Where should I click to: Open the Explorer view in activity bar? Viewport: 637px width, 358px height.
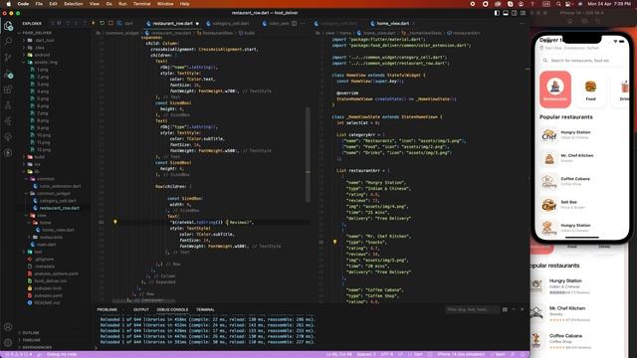8,26
